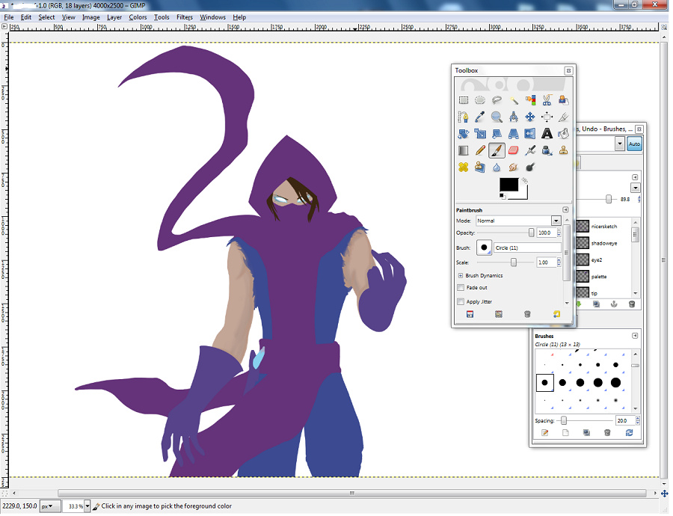This screenshot has height=516, width=673.
Task: Activate the Move tool
Action: tap(530, 117)
